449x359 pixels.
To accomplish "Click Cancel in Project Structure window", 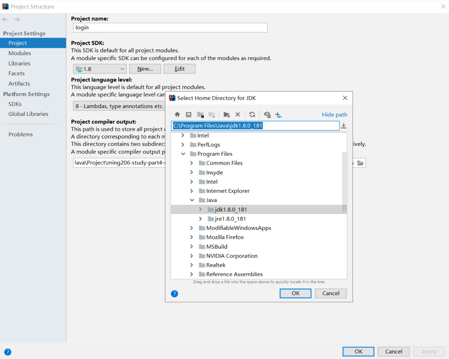I will coord(394,351).
